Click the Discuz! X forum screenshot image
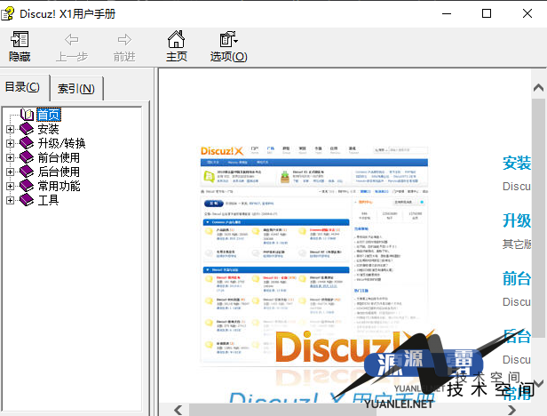Screen dimensions: 547x416 tap(314, 257)
